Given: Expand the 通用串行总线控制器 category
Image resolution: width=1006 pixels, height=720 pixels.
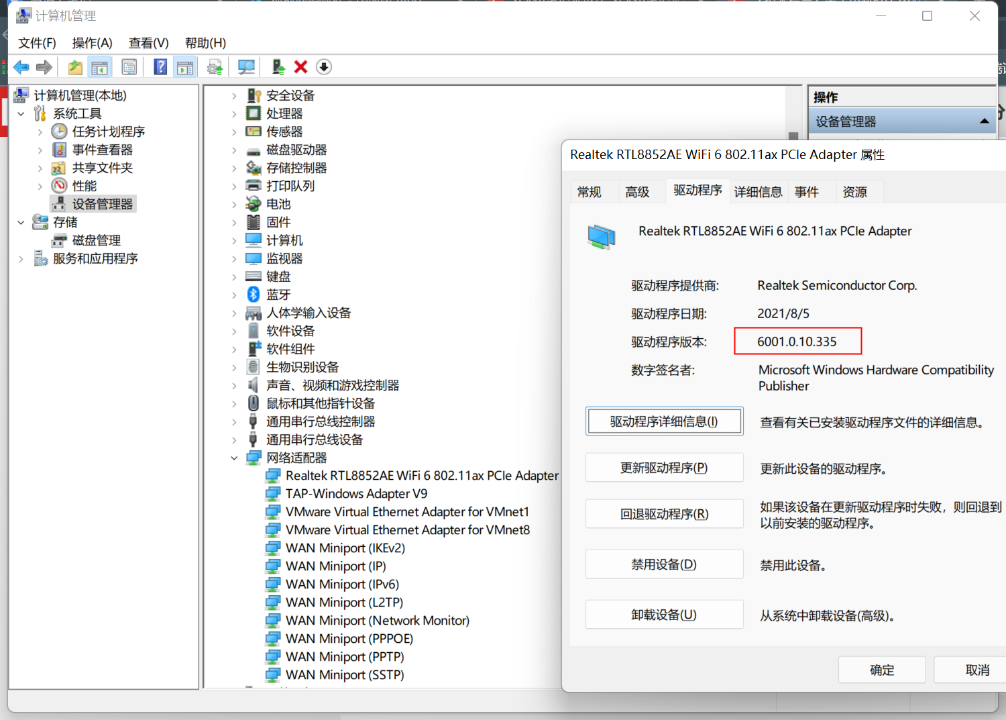Looking at the screenshot, I should click(234, 421).
